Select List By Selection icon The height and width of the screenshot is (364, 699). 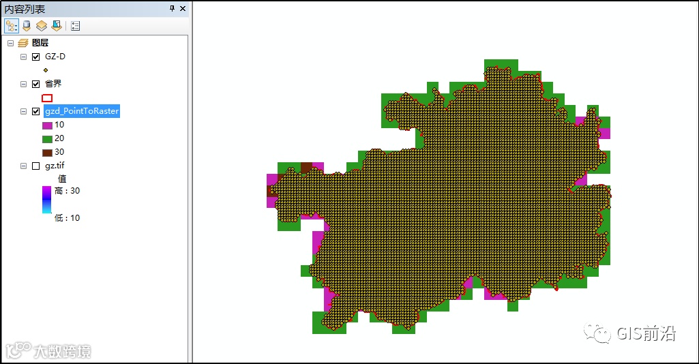57,26
